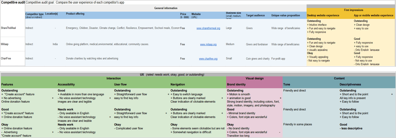Select the Visual design section header
396x138 pixels.
point(254,79)
